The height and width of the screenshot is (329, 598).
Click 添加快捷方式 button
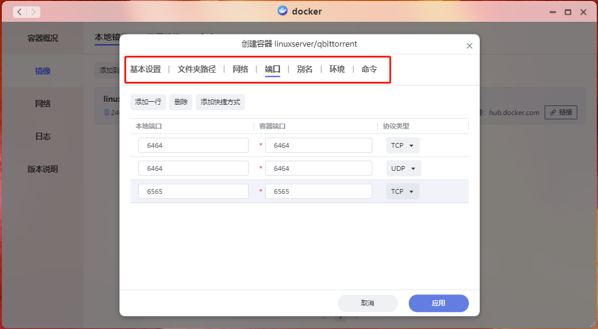tap(220, 102)
